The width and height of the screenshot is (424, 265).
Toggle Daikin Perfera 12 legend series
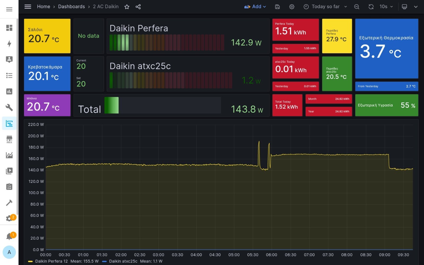(x=51, y=261)
